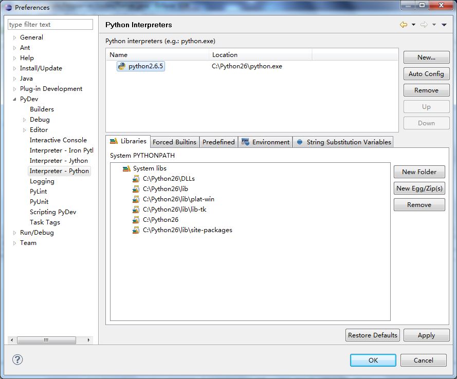Click the type filter text field
Viewport: 457px width, 379px height.
50,25
